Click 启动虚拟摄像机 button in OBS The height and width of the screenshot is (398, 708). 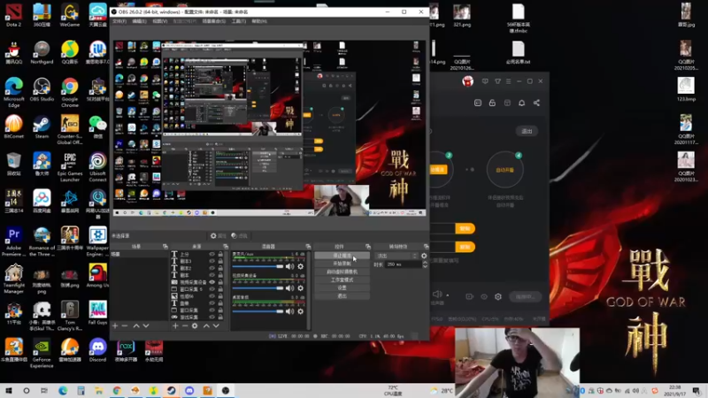(342, 272)
